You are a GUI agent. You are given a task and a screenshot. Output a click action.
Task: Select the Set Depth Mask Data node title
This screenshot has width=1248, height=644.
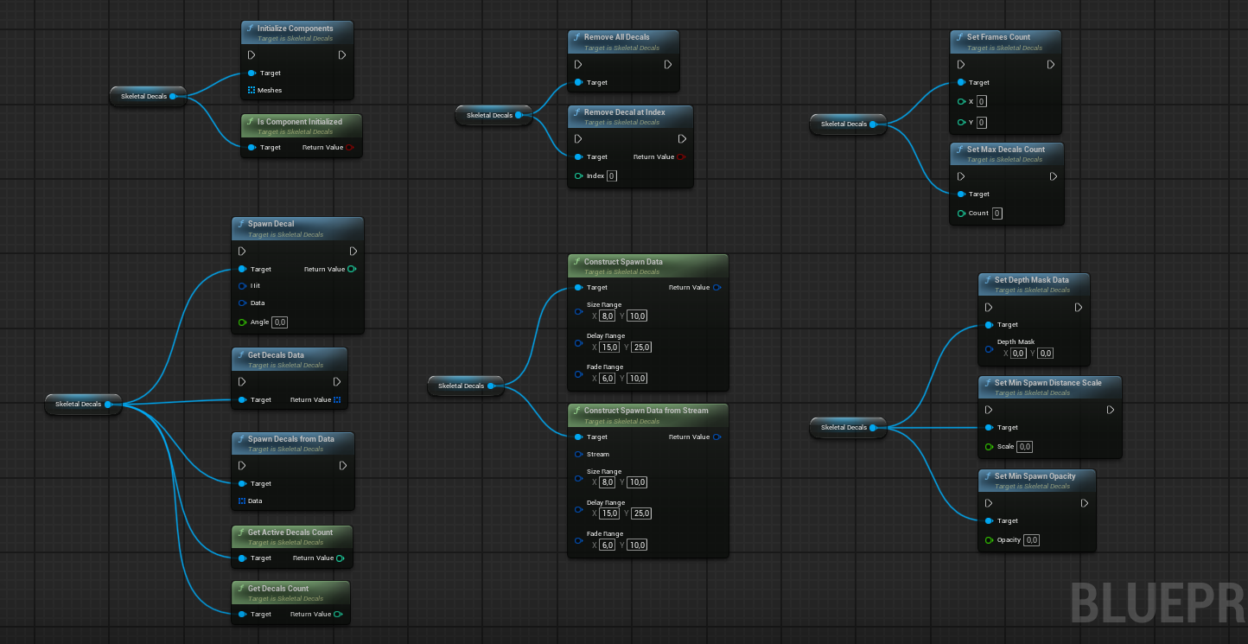point(1032,280)
